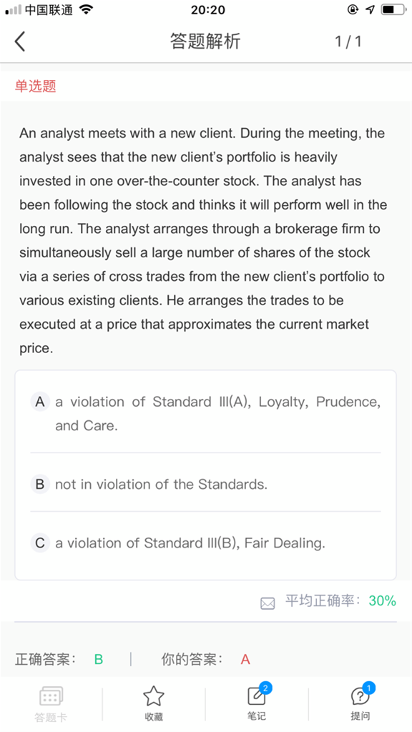The image size is (412, 732).
Task: Select option B circle
Action: [x=40, y=484]
